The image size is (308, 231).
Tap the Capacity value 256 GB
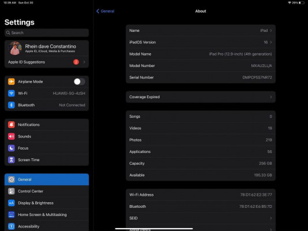click(265, 163)
